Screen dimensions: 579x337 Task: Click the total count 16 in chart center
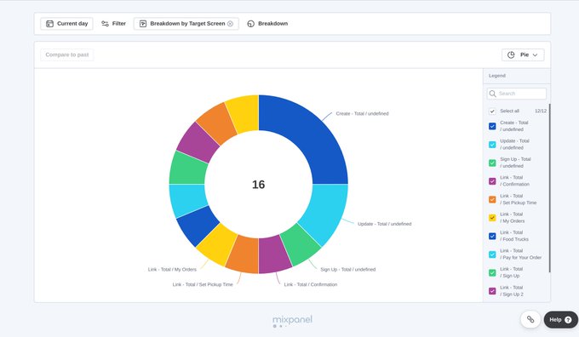click(x=259, y=185)
